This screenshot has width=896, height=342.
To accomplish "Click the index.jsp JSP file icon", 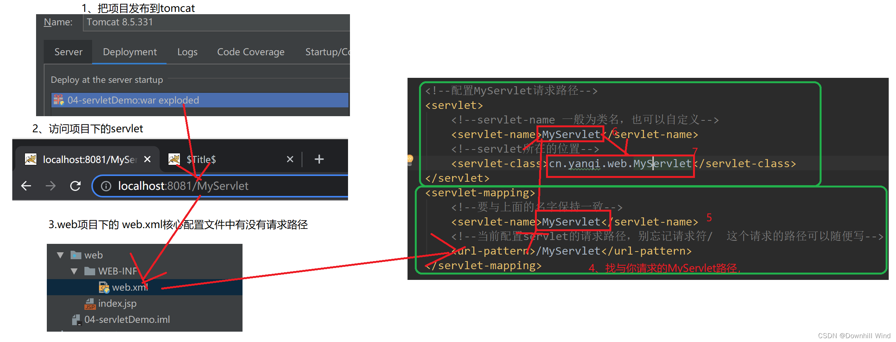I will point(90,304).
